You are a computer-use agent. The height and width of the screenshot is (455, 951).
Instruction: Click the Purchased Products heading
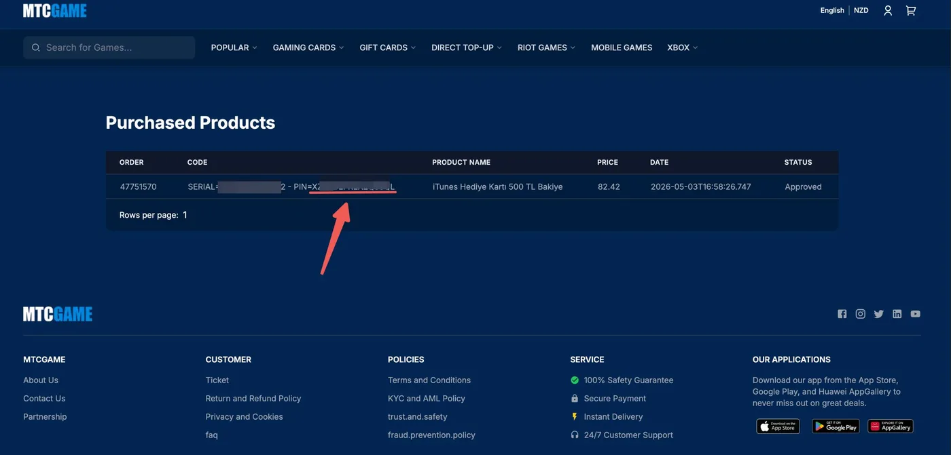(x=190, y=123)
